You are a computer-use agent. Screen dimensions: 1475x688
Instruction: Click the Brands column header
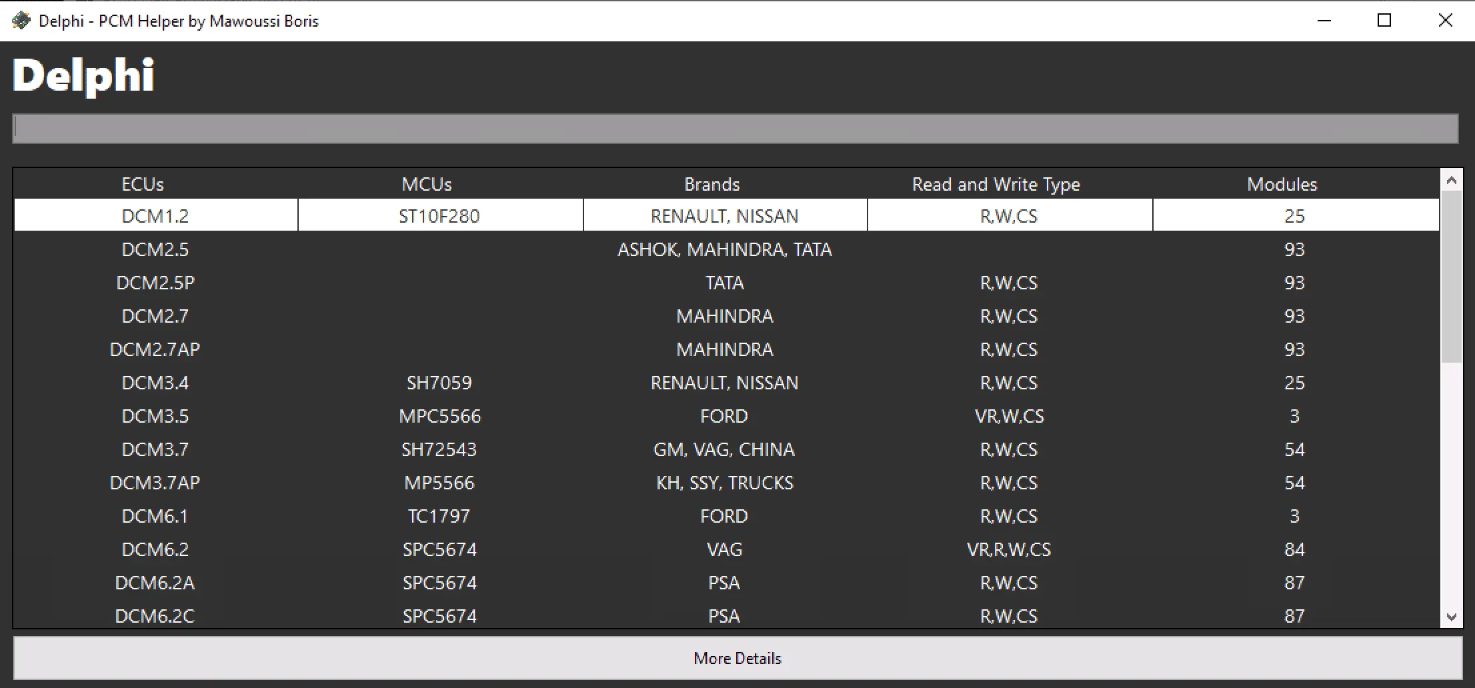tap(712, 184)
